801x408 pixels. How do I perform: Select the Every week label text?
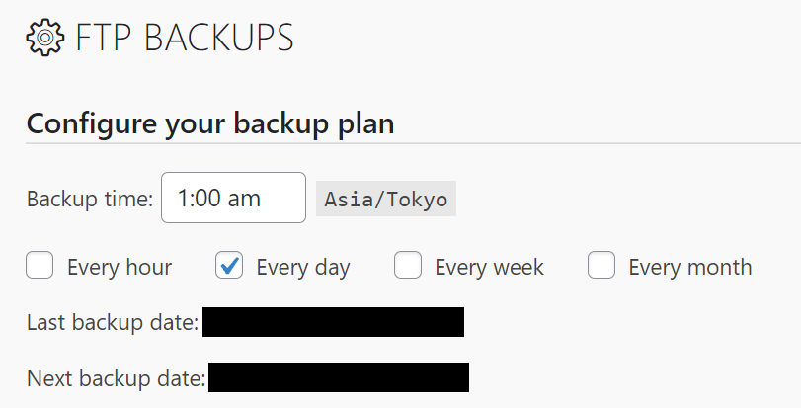click(x=489, y=267)
